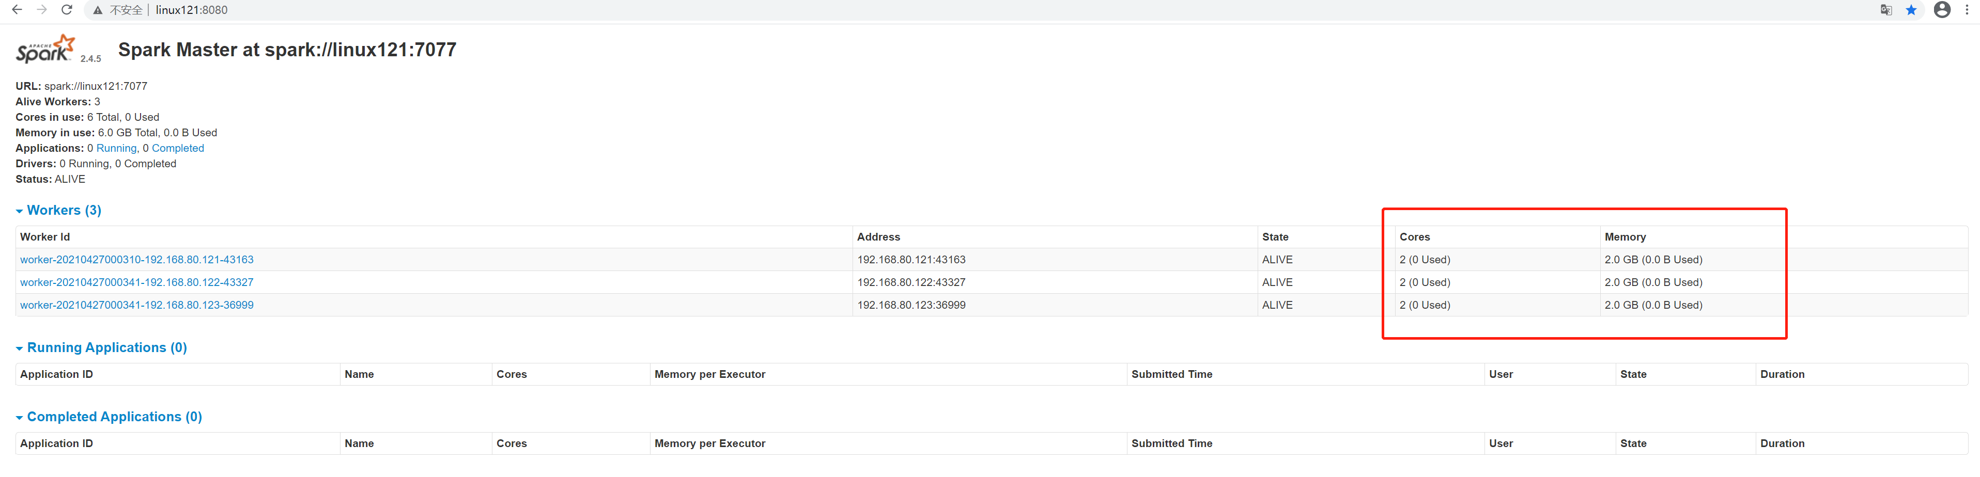1980x477 pixels.
Task: Collapse the Running Applications (0) section
Action: click(x=101, y=348)
